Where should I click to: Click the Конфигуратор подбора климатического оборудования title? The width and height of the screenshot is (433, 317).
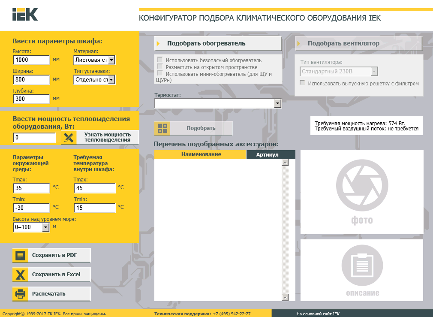[259, 18]
